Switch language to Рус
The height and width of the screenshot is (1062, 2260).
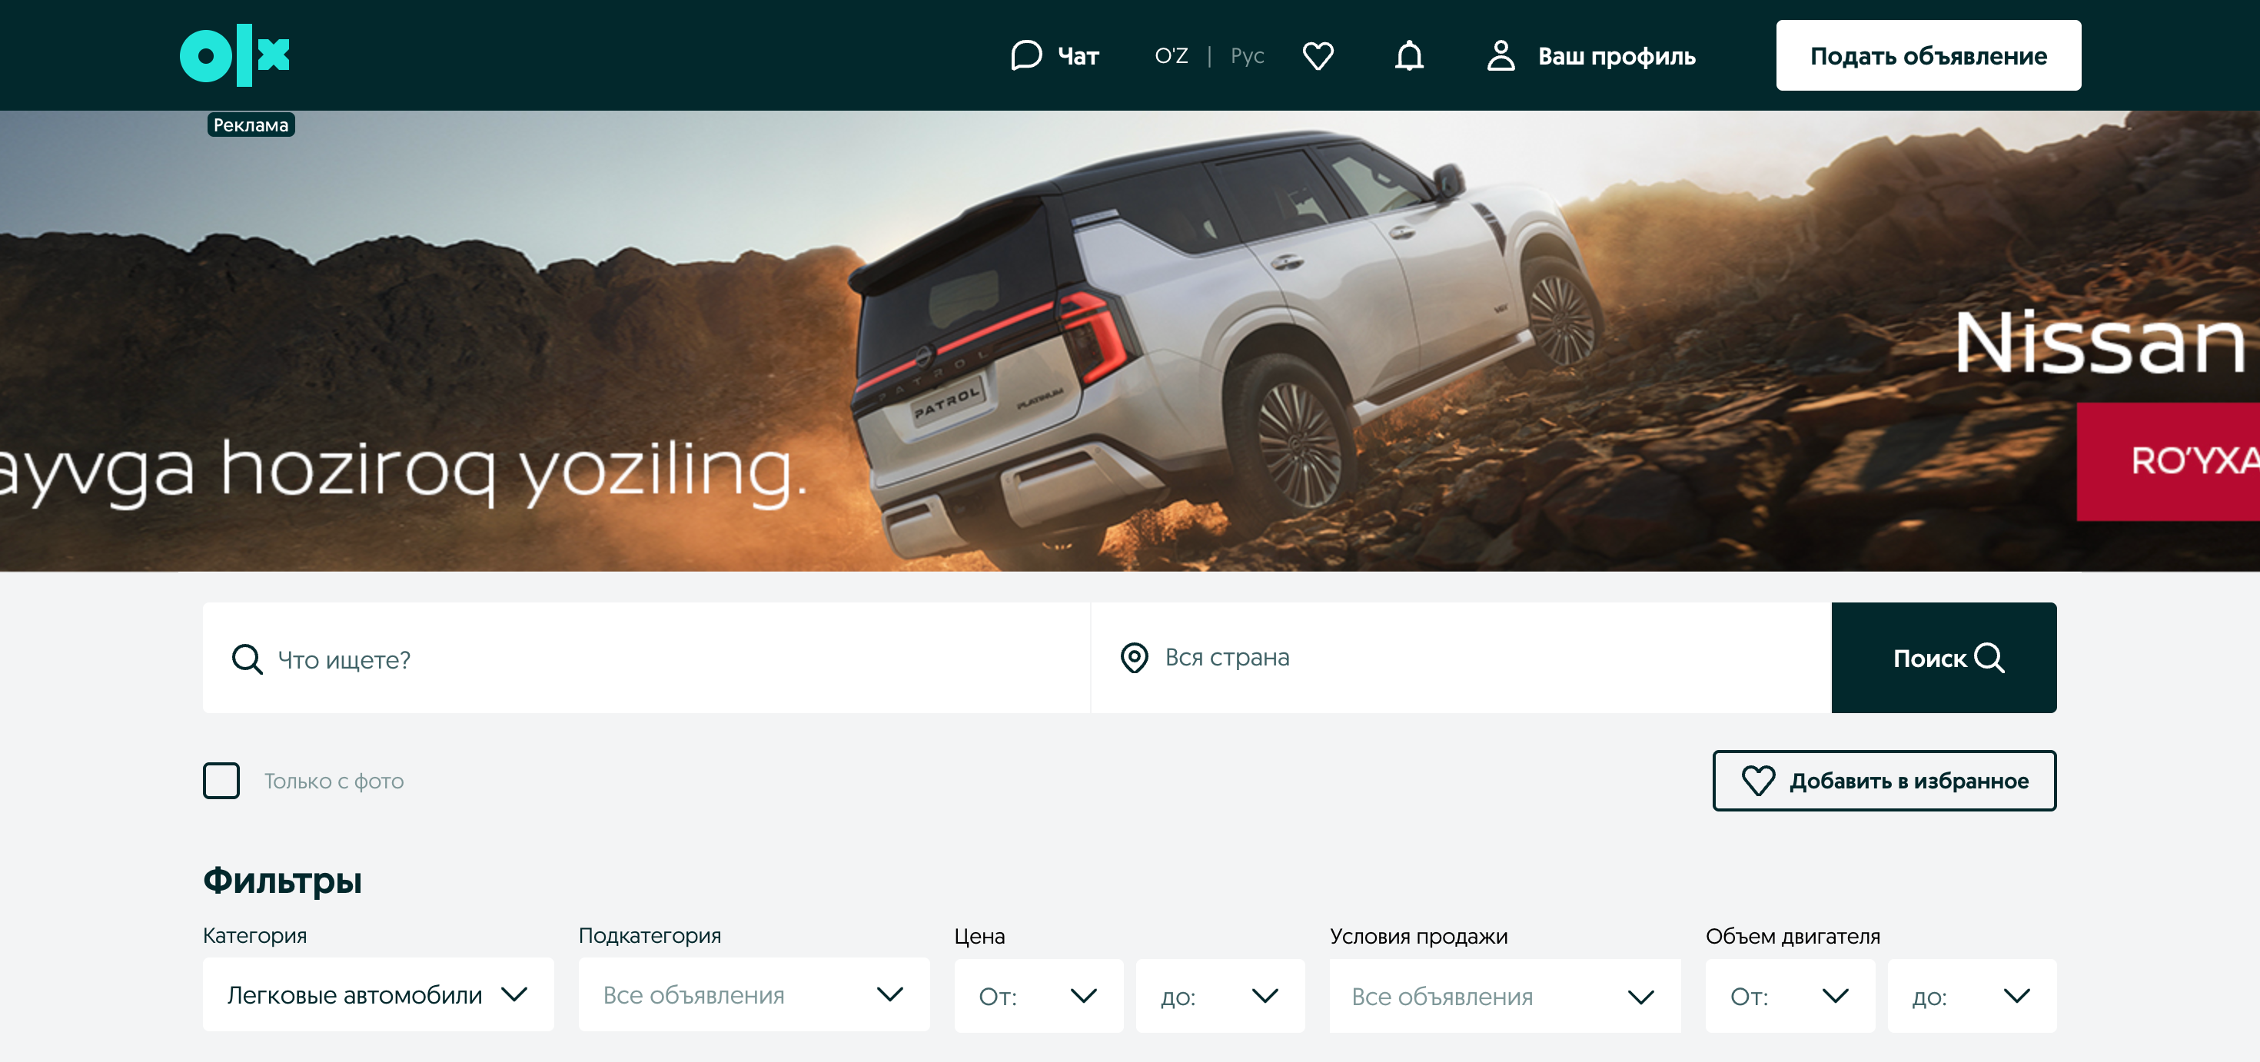coord(1247,56)
